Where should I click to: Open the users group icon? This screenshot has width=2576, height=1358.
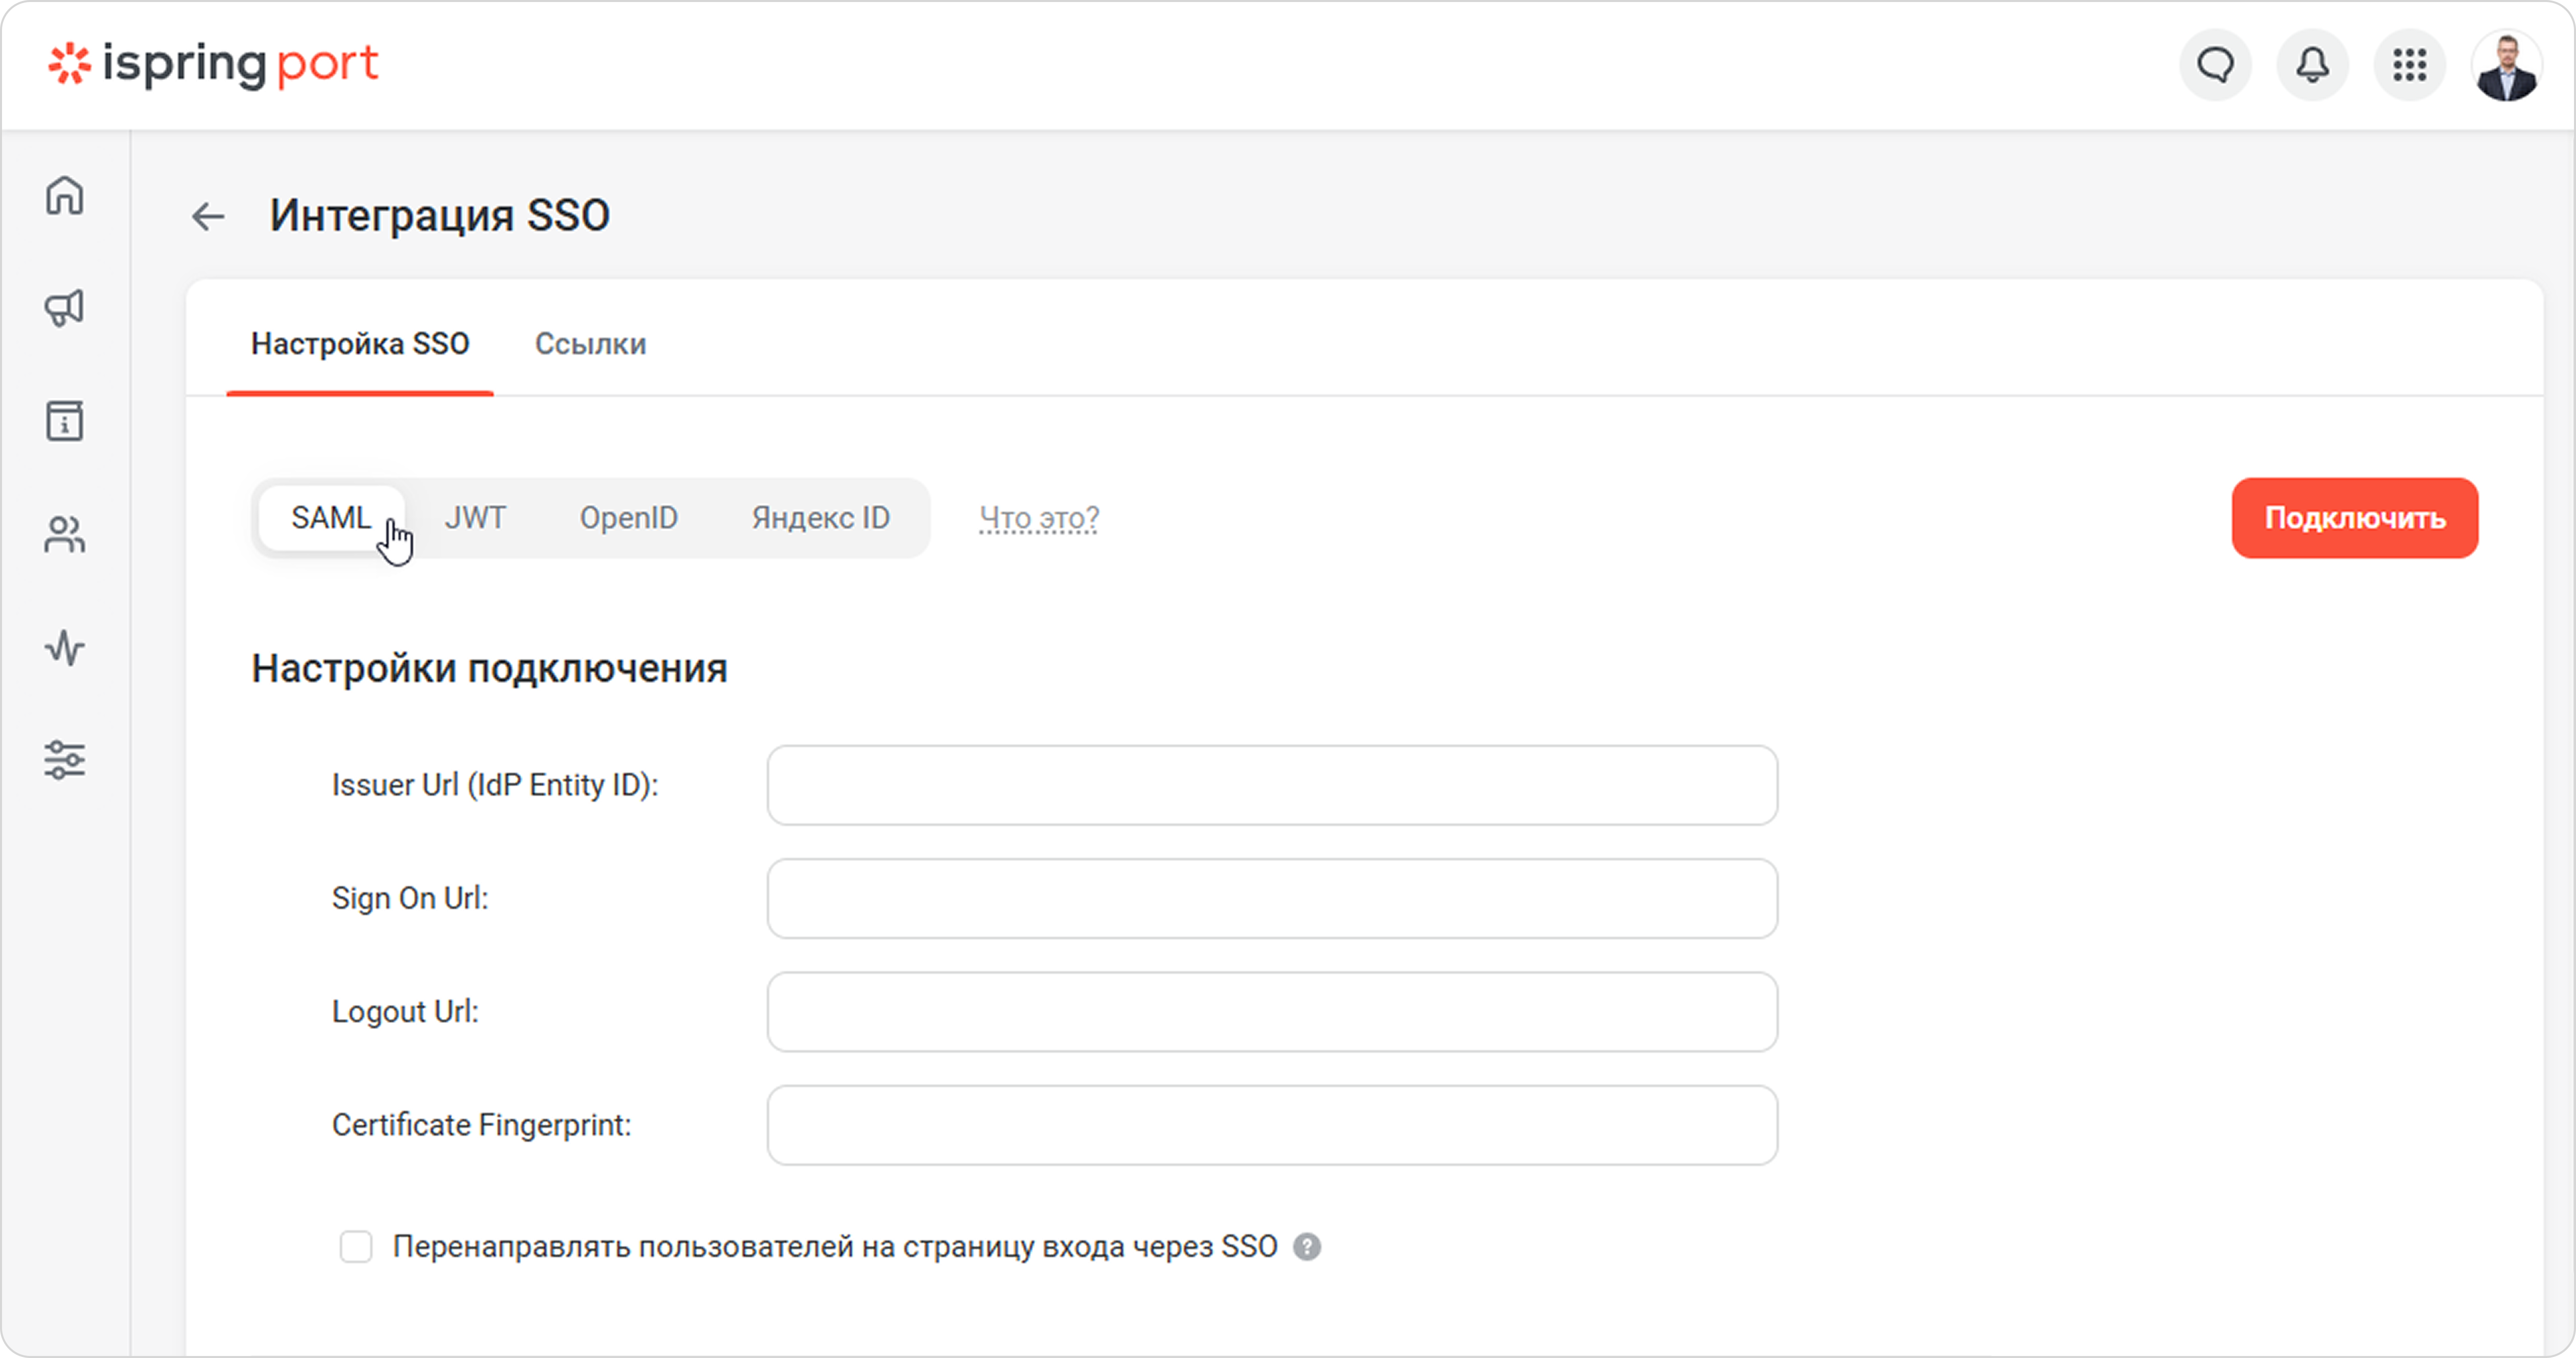pyautogui.click(x=65, y=535)
